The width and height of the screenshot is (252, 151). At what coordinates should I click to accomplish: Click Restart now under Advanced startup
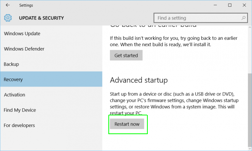[x=127, y=124]
